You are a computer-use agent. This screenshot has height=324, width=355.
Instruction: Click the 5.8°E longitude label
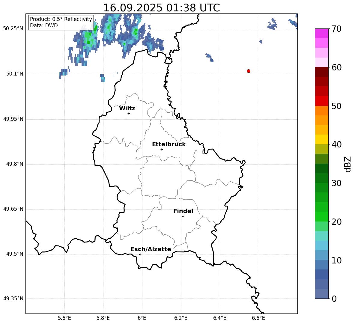point(103,318)
